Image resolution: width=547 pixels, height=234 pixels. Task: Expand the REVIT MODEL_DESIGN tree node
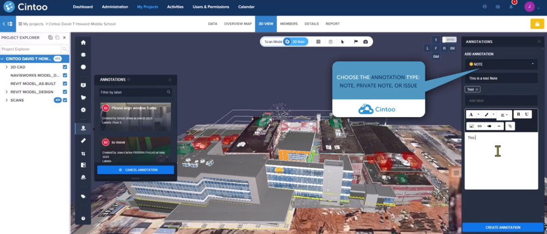(x=6, y=92)
